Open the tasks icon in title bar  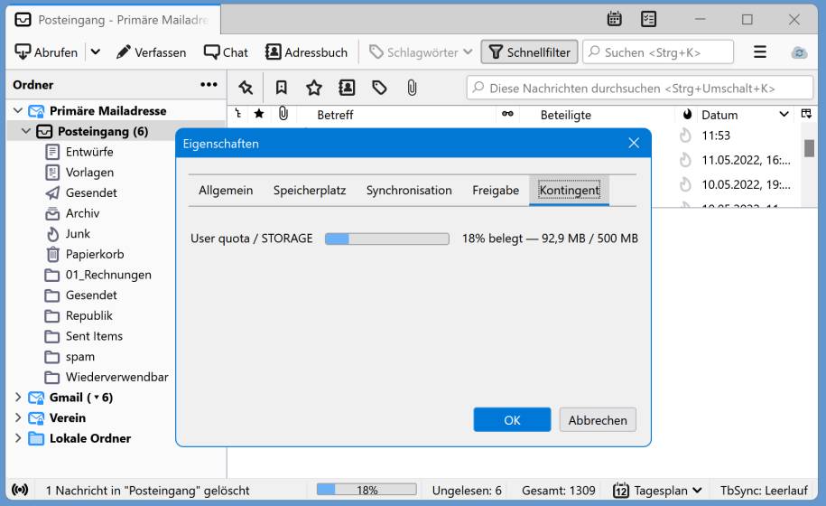coord(648,19)
